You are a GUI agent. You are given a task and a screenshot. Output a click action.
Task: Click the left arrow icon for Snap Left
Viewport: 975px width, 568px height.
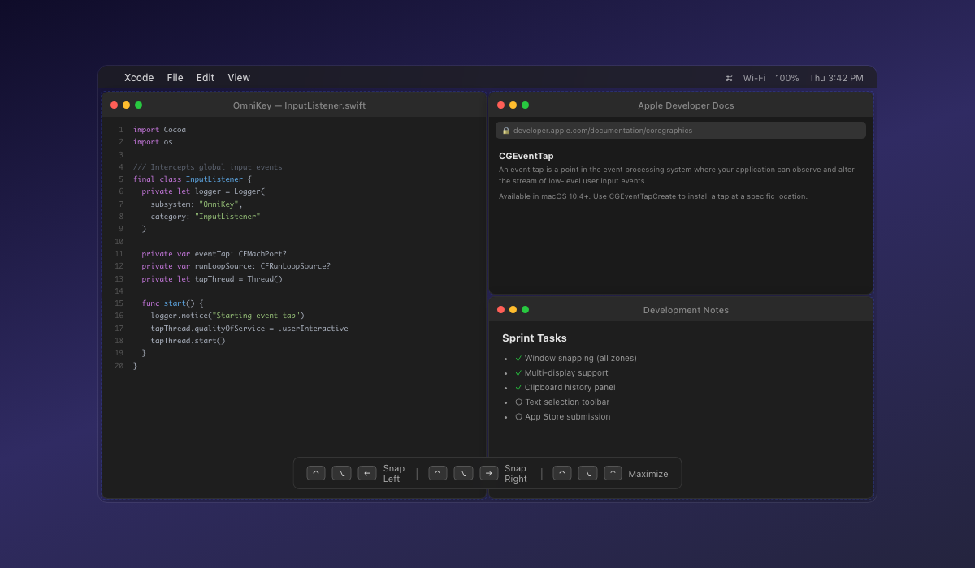point(367,472)
